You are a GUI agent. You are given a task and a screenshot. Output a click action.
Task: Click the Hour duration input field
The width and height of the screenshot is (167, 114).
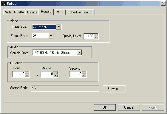coord(19,74)
